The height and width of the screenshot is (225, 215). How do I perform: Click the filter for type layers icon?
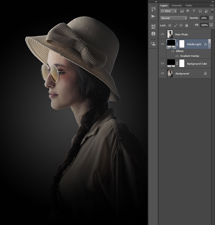coord(194,11)
